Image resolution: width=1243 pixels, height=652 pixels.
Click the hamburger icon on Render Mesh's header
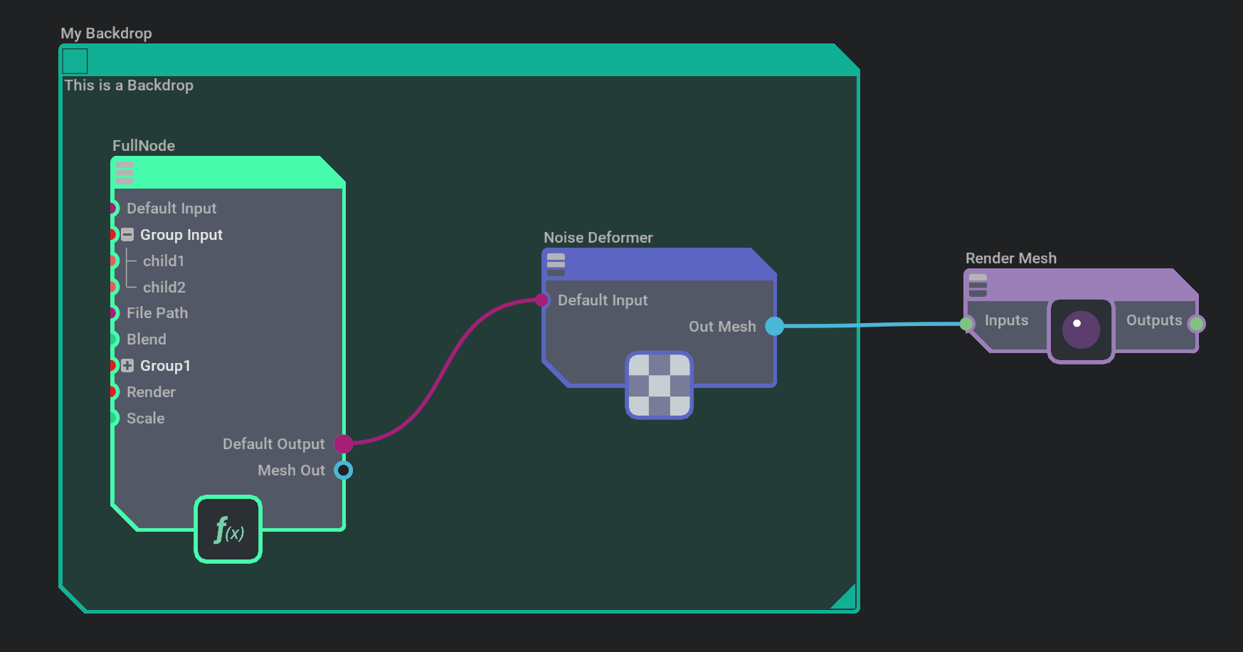coord(978,286)
